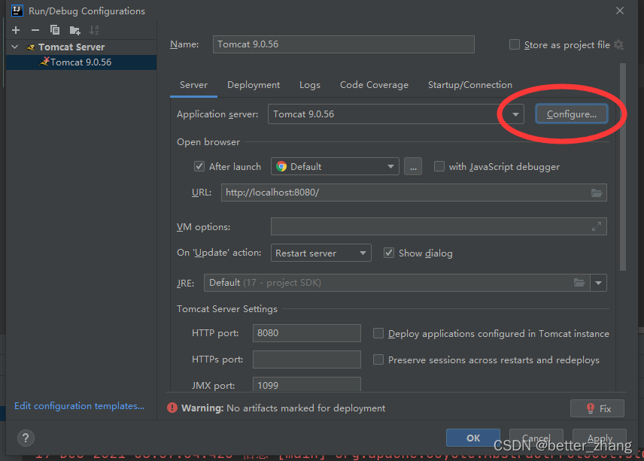This screenshot has height=461, width=644.
Task: Collapse the Tomcat Server tree node
Action: (15, 47)
